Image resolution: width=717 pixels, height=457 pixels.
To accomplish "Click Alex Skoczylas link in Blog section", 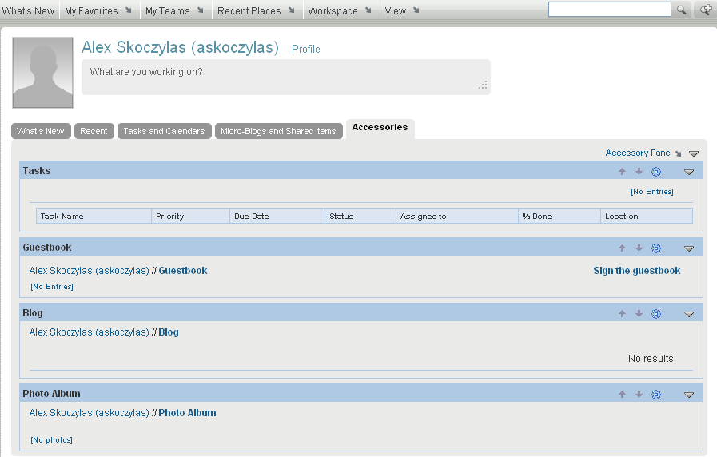I will [x=90, y=332].
